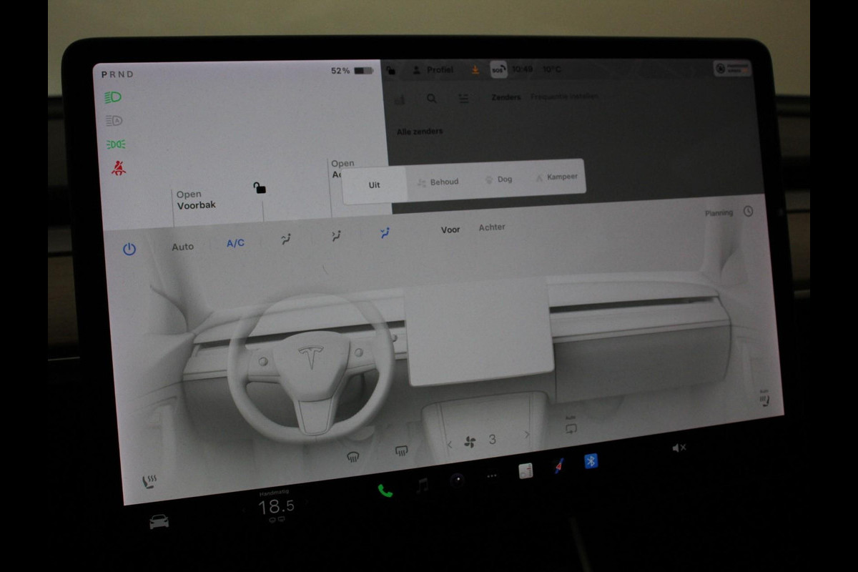Select Behoud climate mode
Screen dimensions: 858x572
point(438,182)
